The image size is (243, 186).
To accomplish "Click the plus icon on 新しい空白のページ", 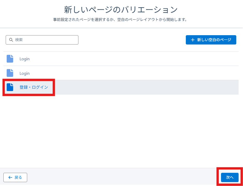I will [x=193, y=40].
